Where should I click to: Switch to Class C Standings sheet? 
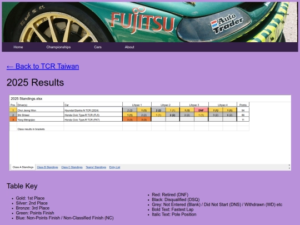click(x=72, y=167)
